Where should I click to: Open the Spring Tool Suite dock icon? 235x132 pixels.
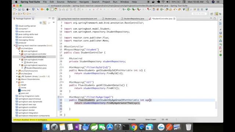(x=94, y=127)
